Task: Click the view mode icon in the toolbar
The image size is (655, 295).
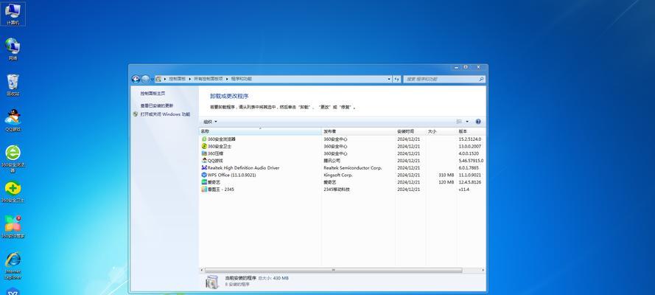Action: coord(459,122)
